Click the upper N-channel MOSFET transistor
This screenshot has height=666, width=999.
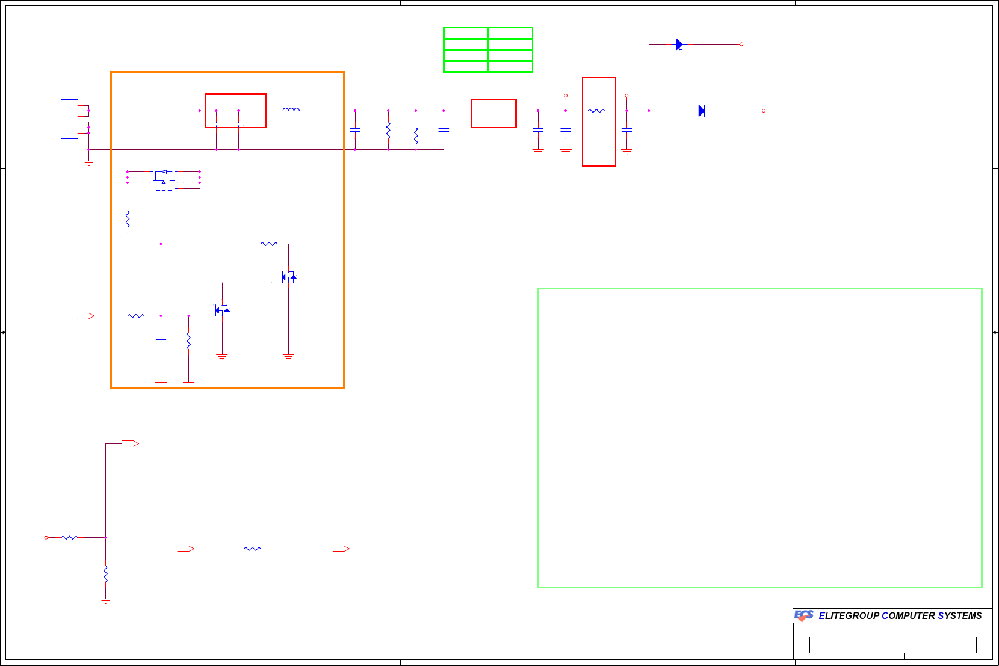[x=289, y=277]
